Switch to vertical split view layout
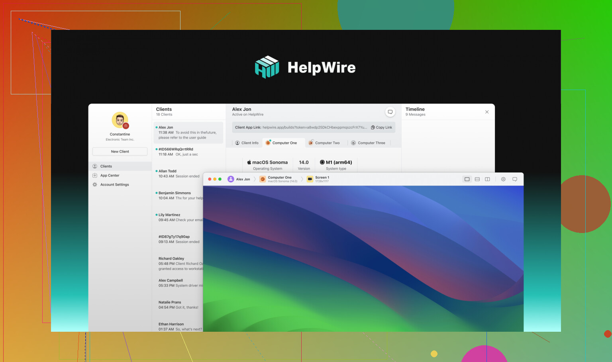This screenshot has width=612, height=362. [x=487, y=179]
